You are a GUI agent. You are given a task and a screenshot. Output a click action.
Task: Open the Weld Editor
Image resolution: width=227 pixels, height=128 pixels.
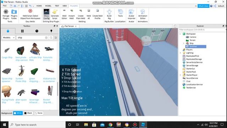[x=64, y=14]
